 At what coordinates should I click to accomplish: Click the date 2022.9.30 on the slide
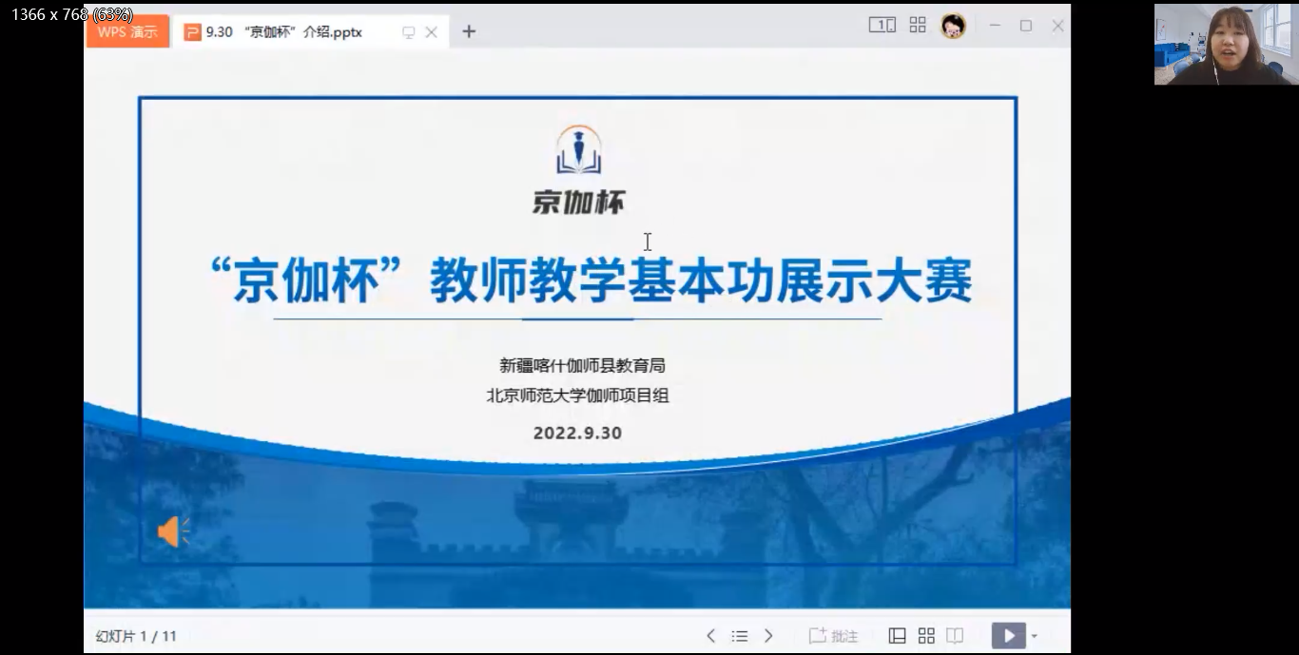pos(577,433)
